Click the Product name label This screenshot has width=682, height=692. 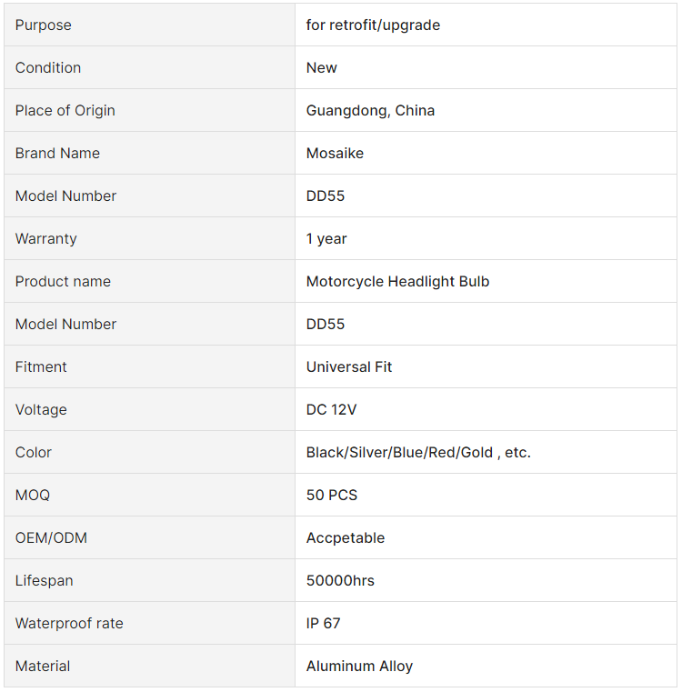(x=63, y=282)
